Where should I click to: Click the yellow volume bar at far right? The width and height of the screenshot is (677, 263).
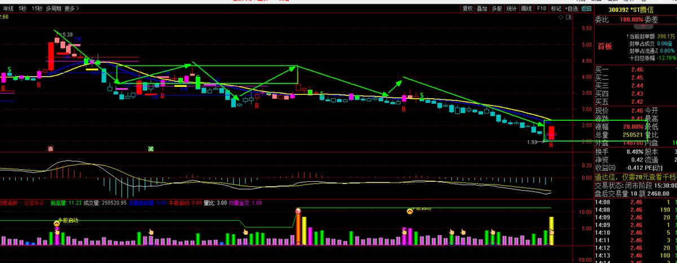[551, 231]
